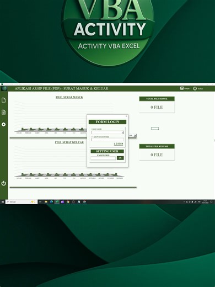
Task: Focus the User Name combo field
Action: (x=107, y=132)
